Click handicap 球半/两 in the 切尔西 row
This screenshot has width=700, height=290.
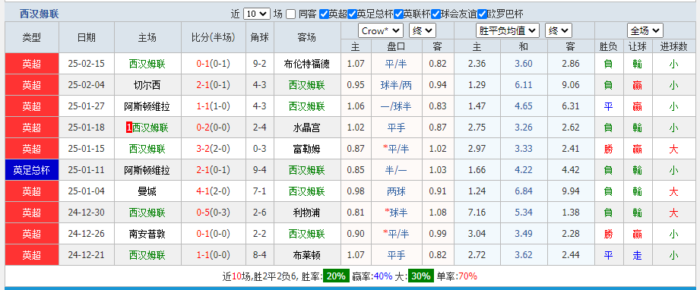(396, 85)
